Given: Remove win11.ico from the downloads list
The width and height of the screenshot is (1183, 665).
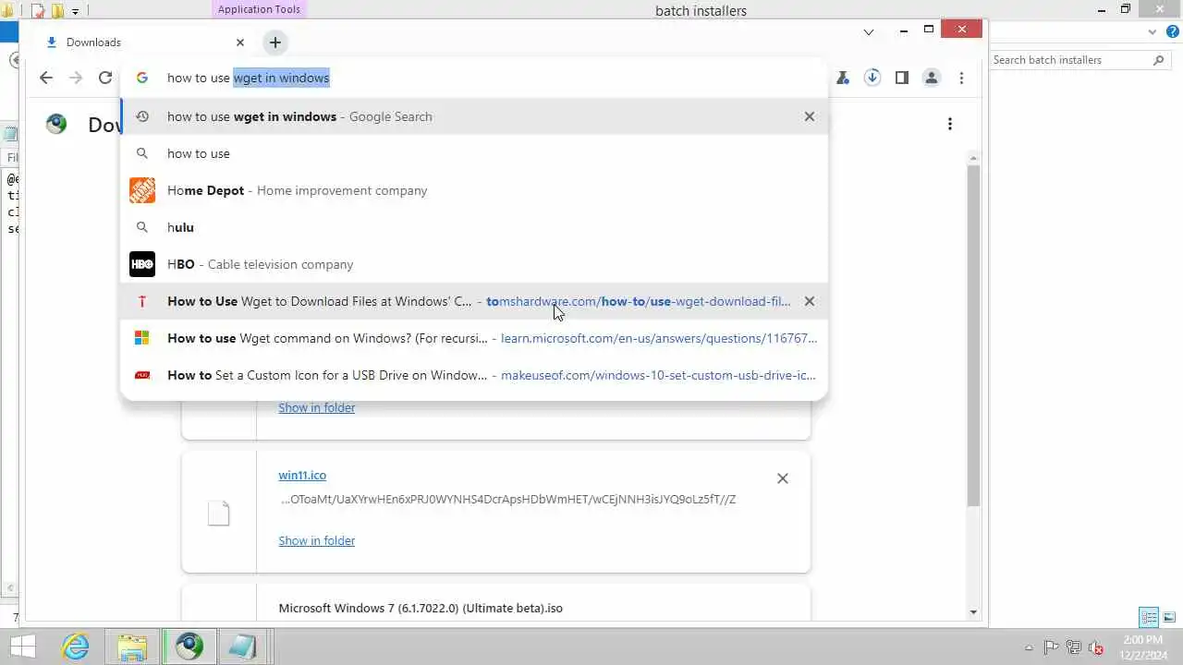Looking at the screenshot, I should 783,478.
